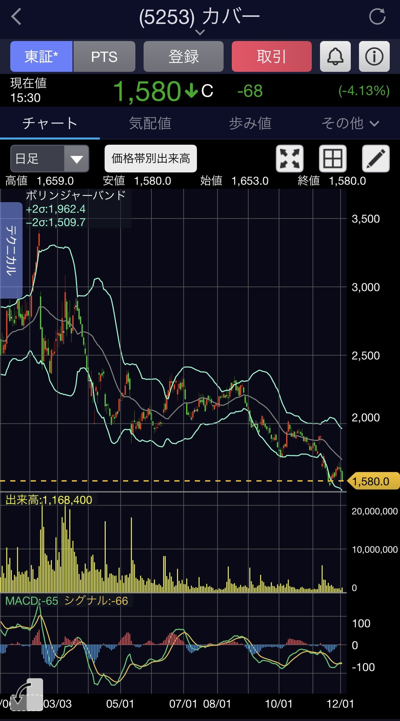Tap the 12/01 date axis label
This screenshot has height=721, width=400.
click(x=340, y=704)
